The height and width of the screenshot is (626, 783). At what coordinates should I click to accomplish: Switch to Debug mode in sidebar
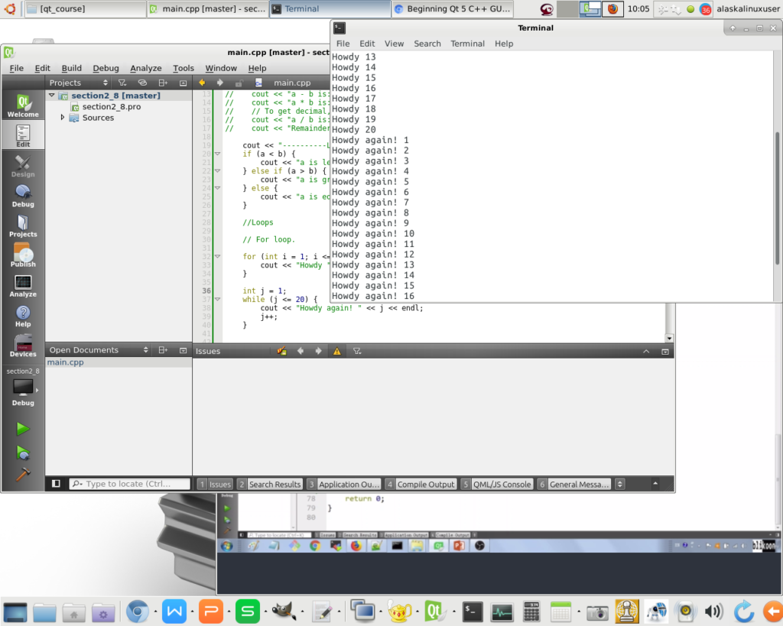tap(23, 196)
